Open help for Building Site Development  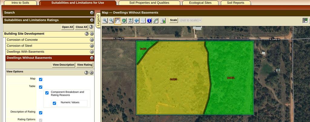[87, 34]
